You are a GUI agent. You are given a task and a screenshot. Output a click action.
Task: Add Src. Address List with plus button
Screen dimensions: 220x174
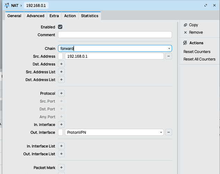[x=61, y=72]
